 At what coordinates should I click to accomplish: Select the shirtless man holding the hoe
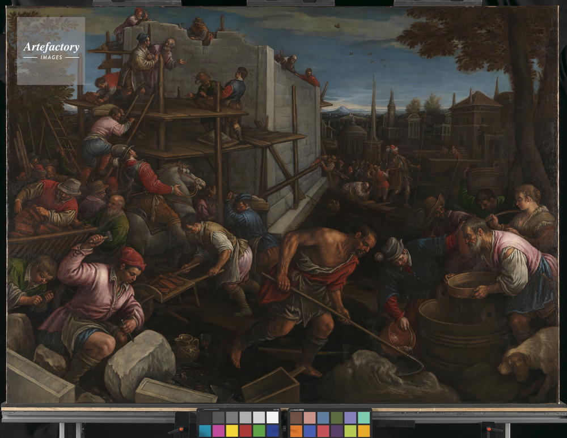coord(306,283)
